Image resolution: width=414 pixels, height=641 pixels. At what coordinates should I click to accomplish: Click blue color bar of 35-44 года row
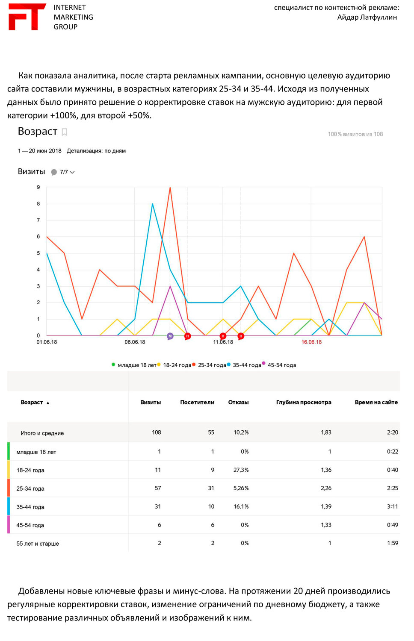pyautogui.click(x=9, y=506)
